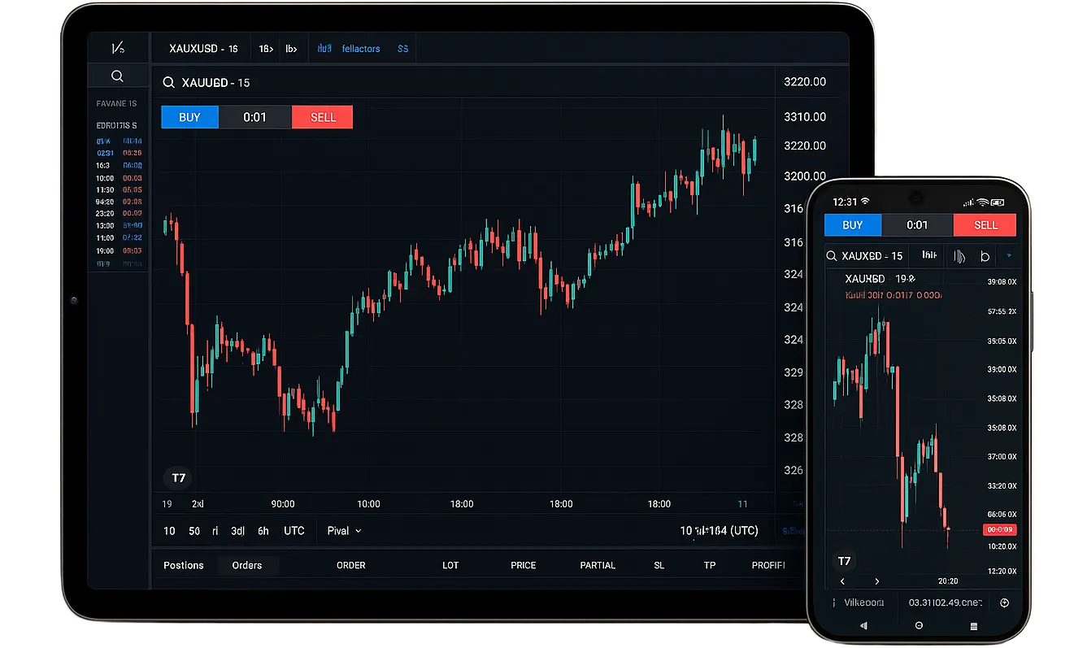Screen dimensions: 1087x648
Task: Tap the right arrow below phone chart
Action: pos(876,581)
